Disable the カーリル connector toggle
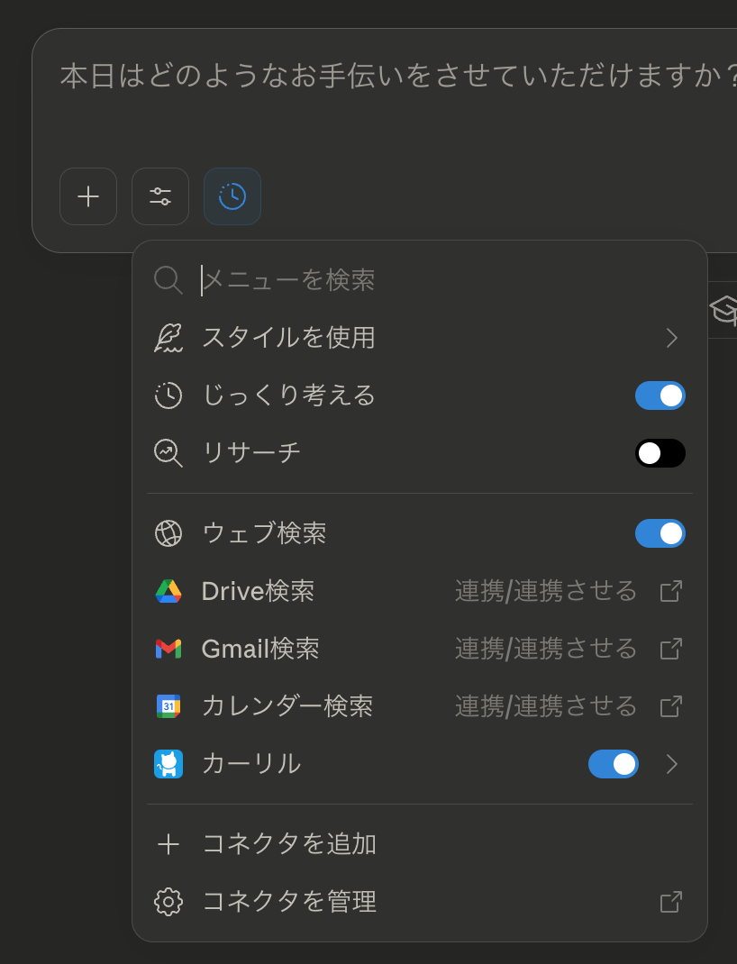 pos(614,764)
